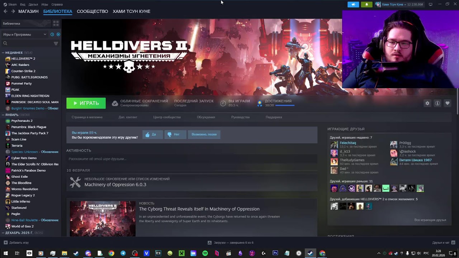
Task: Add game to favorites heart icon
Action: (x=448, y=103)
